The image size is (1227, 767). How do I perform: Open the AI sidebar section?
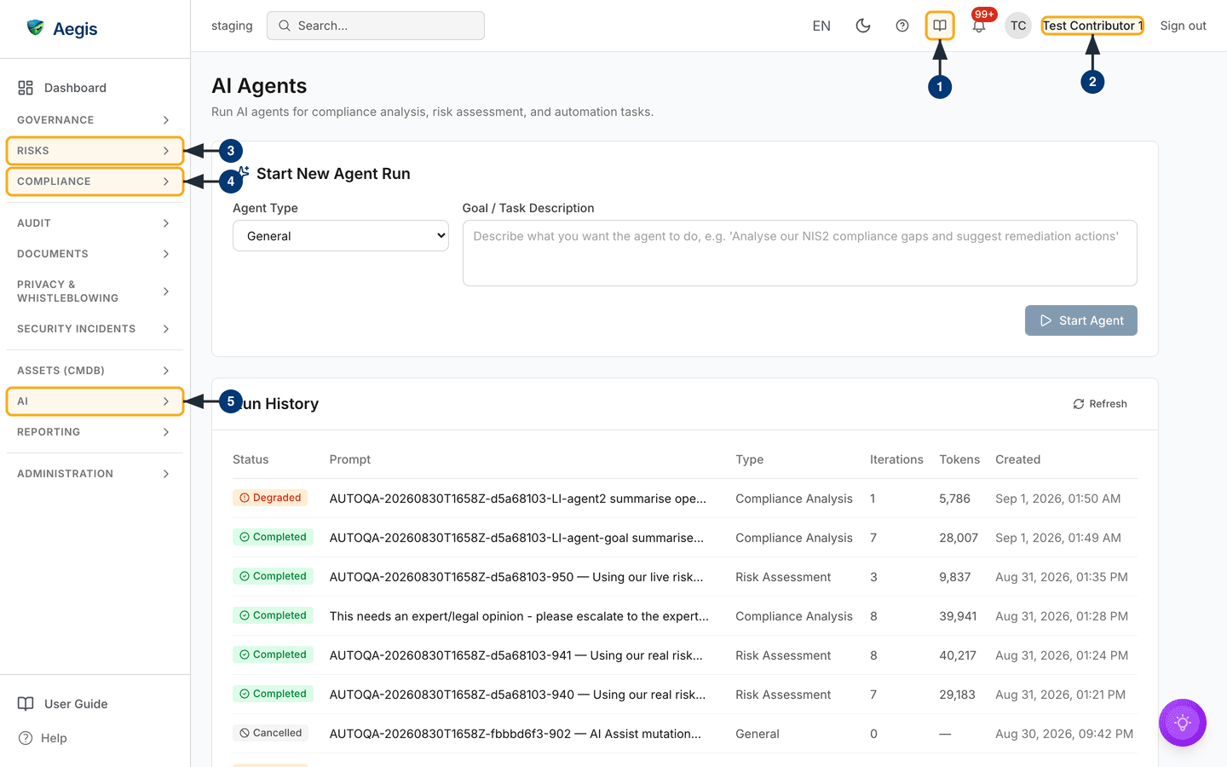pyautogui.click(x=95, y=401)
